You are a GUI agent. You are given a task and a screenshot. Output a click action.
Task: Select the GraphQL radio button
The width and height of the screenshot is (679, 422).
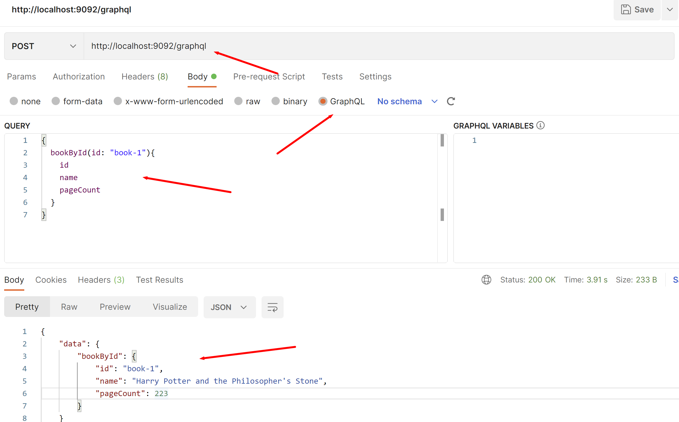(323, 101)
